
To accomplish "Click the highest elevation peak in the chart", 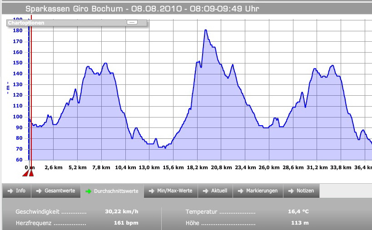I will tap(206, 30).
